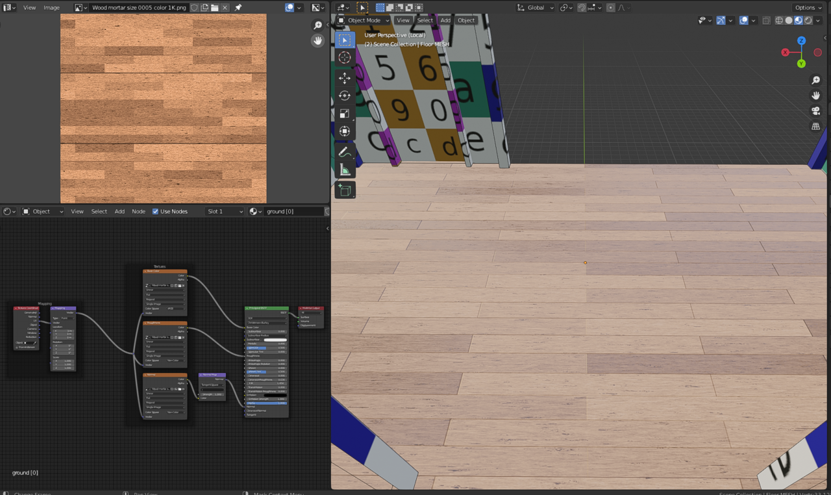Click the new image button
Image resolution: width=831 pixels, height=495 pixels.
coord(205,8)
